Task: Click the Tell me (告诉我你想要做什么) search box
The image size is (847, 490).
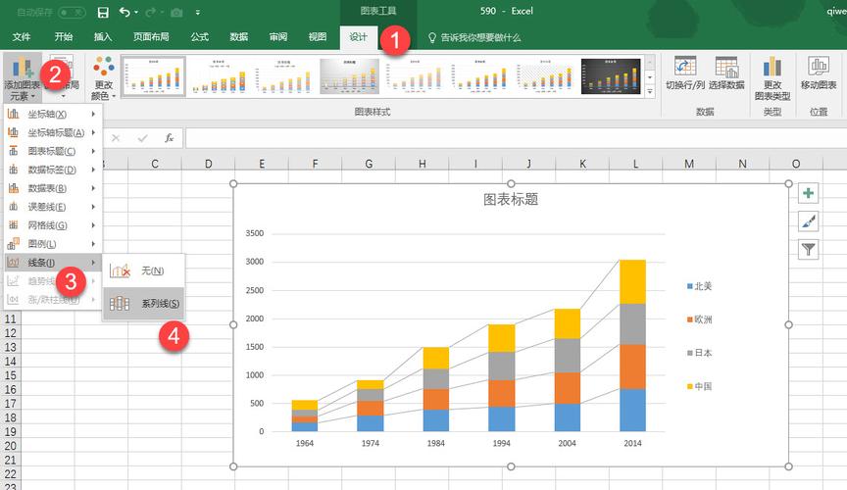Action: [x=474, y=37]
